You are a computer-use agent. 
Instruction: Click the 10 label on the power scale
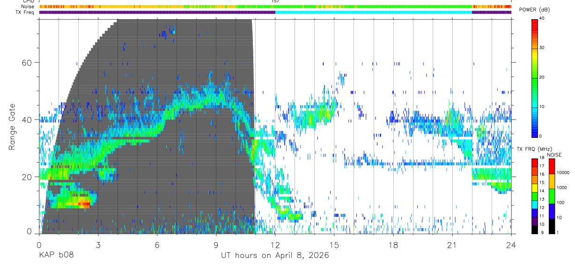[542, 107]
